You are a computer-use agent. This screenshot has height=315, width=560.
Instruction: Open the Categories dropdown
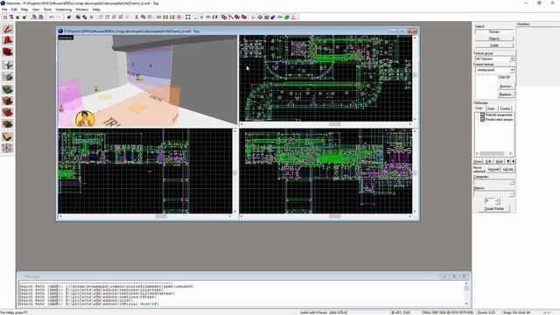coord(493,182)
